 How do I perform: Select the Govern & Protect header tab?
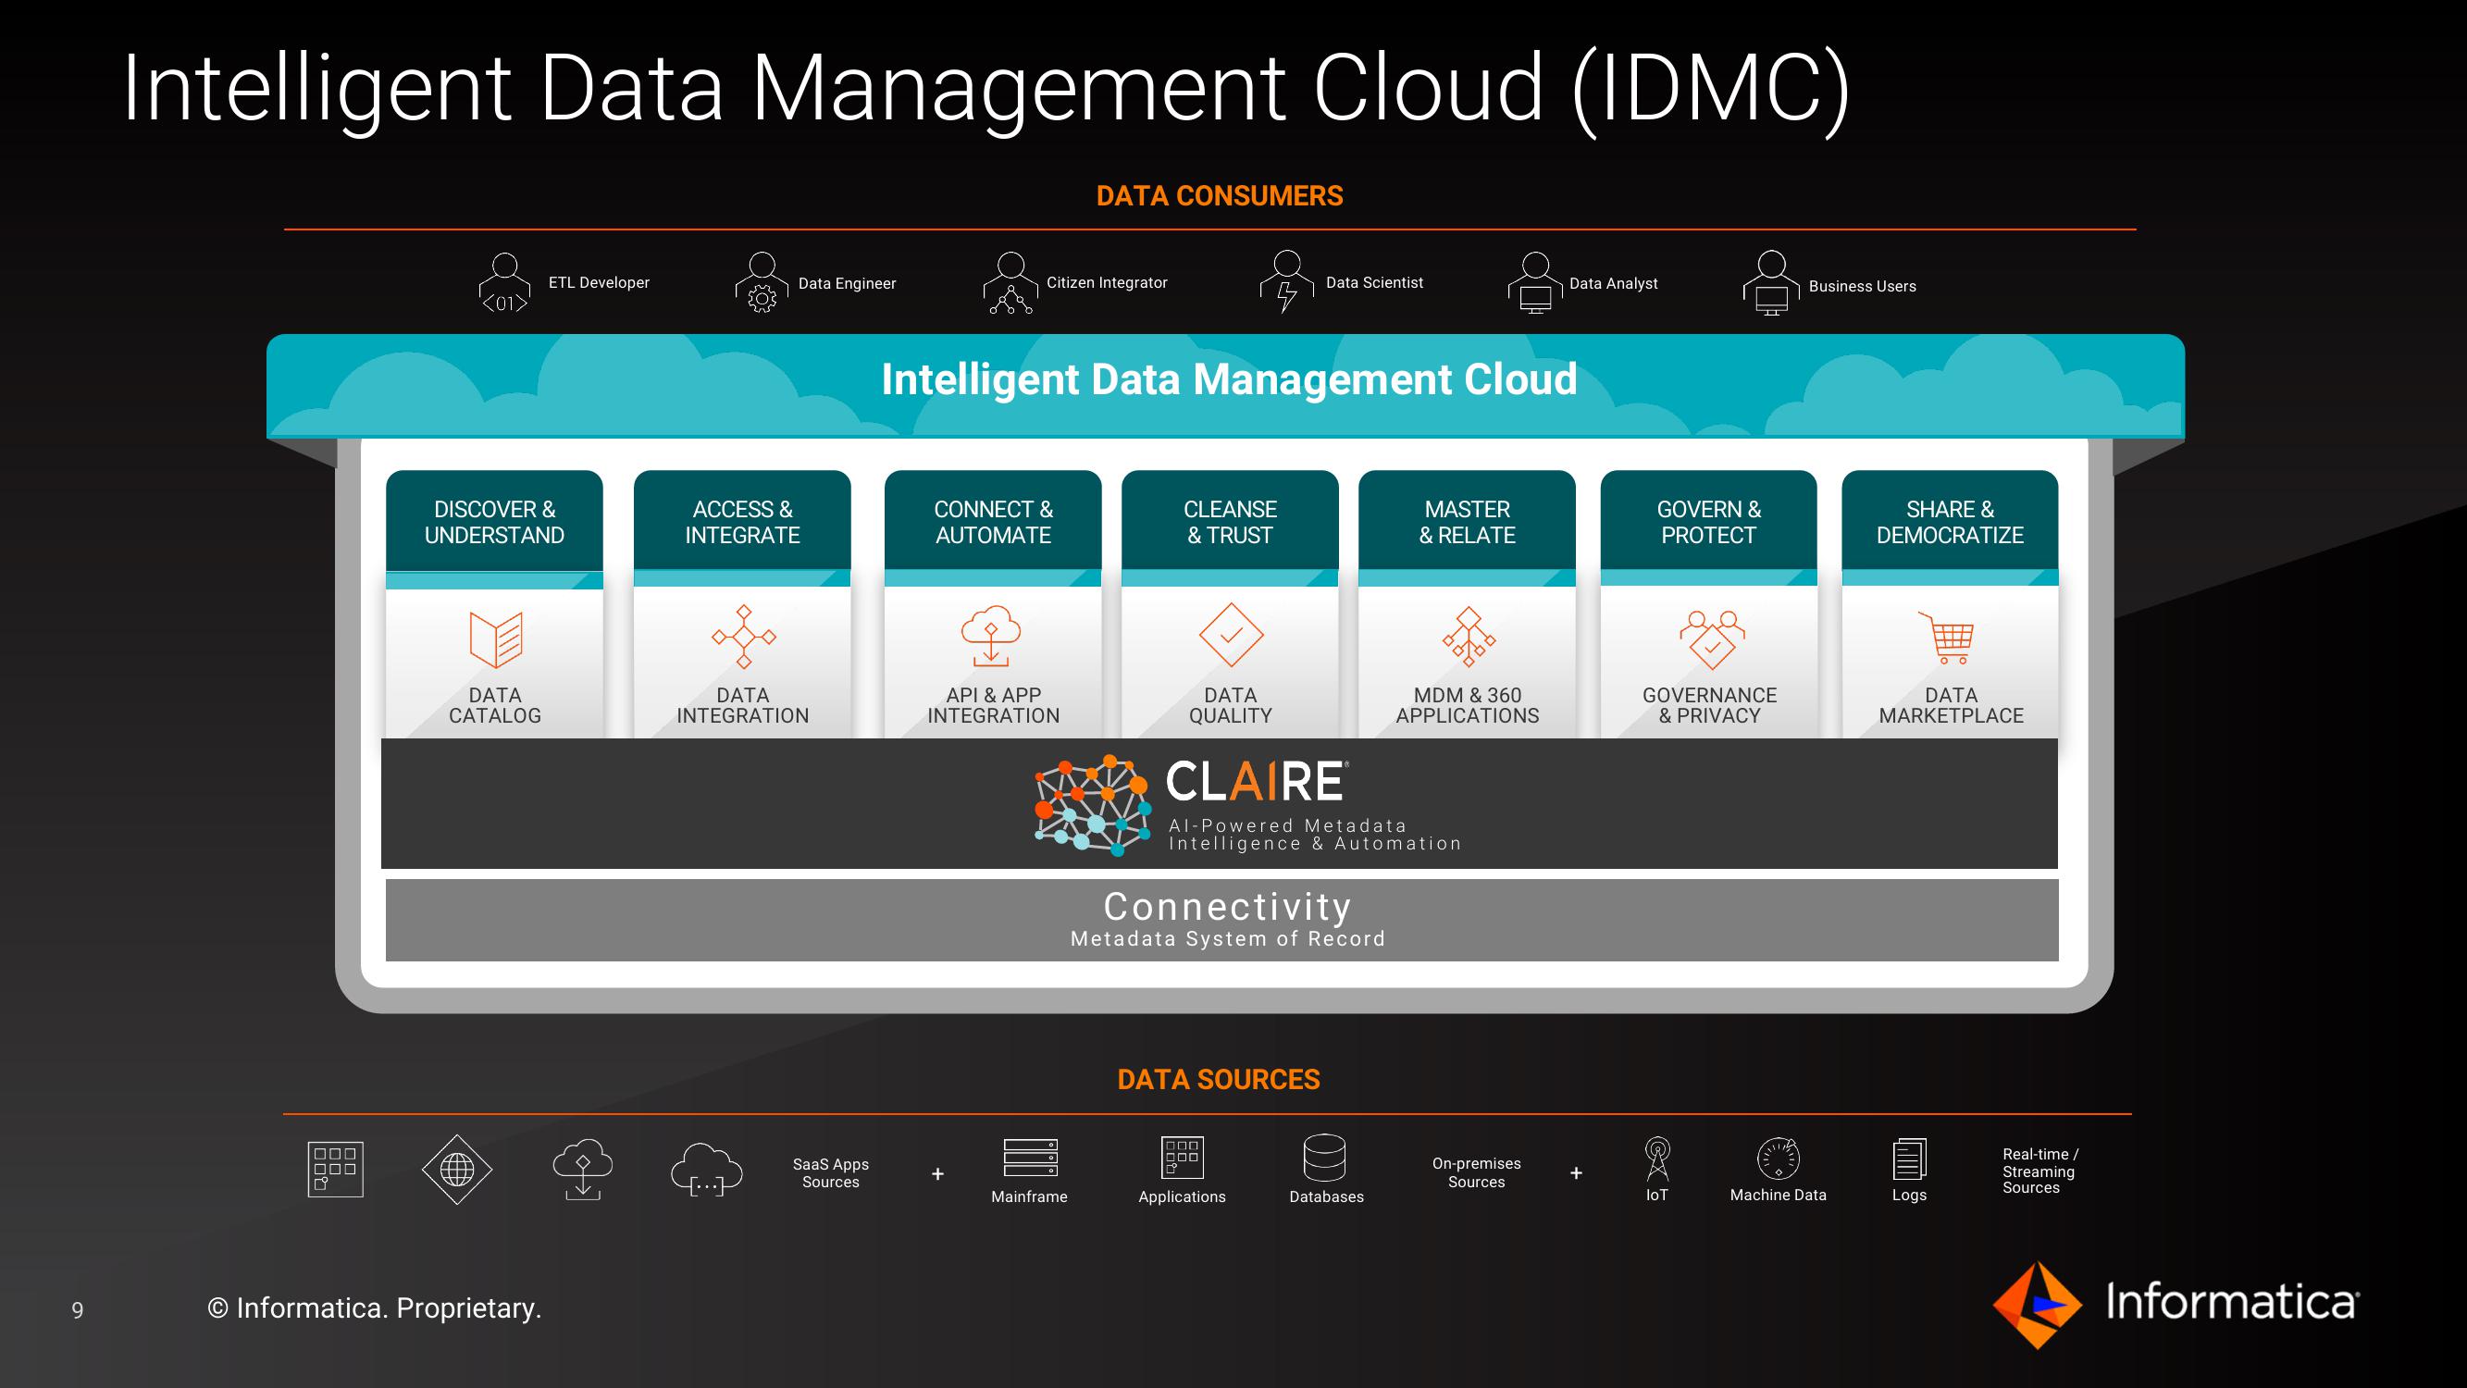[x=1708, y=522]
